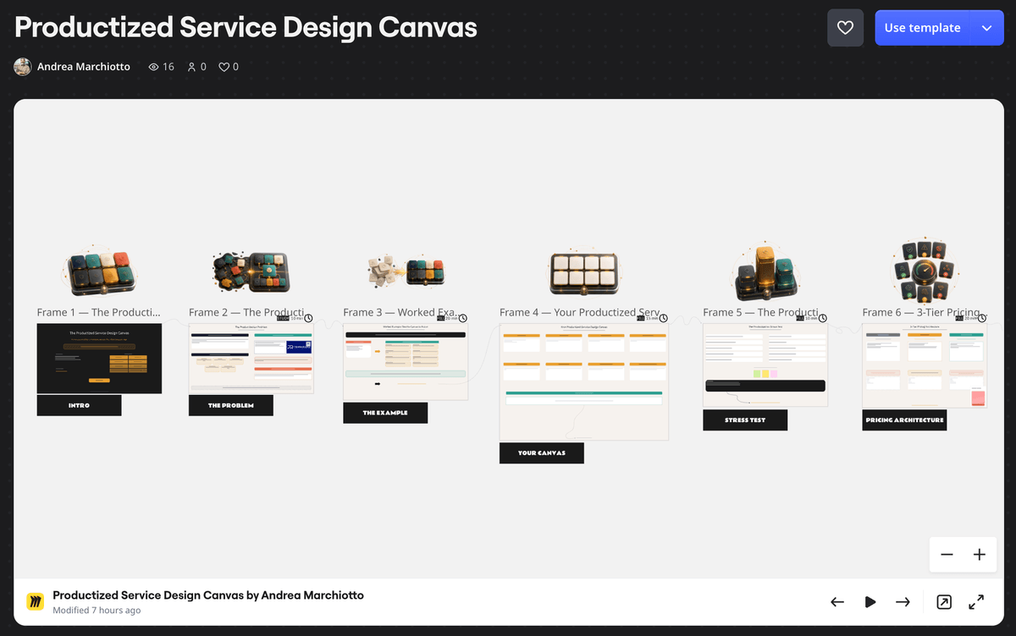Select THE EXAMPLE label
The height and width of the screenshot is (636, 1016).
(x=385, y=413)
